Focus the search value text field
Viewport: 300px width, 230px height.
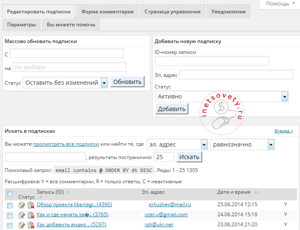click(45, 157)
